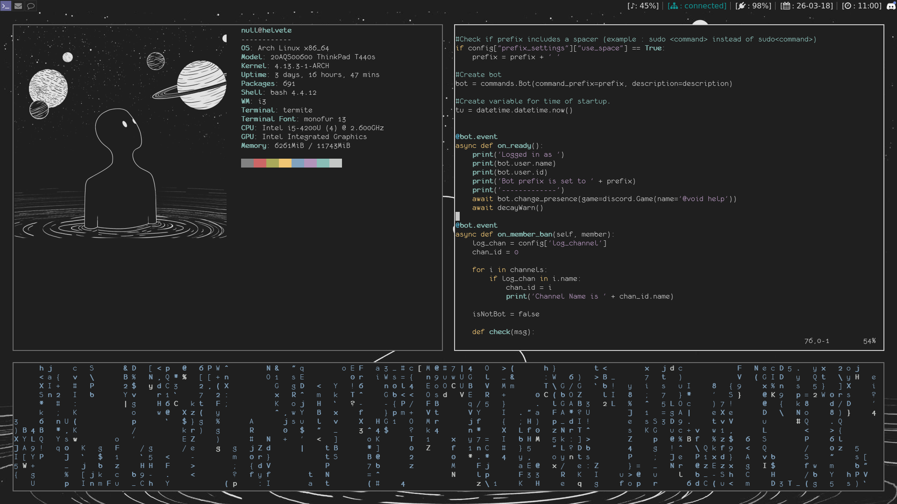The height and width of the screenshot is (504, 897).
Task: Switch to the terminal workspace icon
Action: (6, 6)
